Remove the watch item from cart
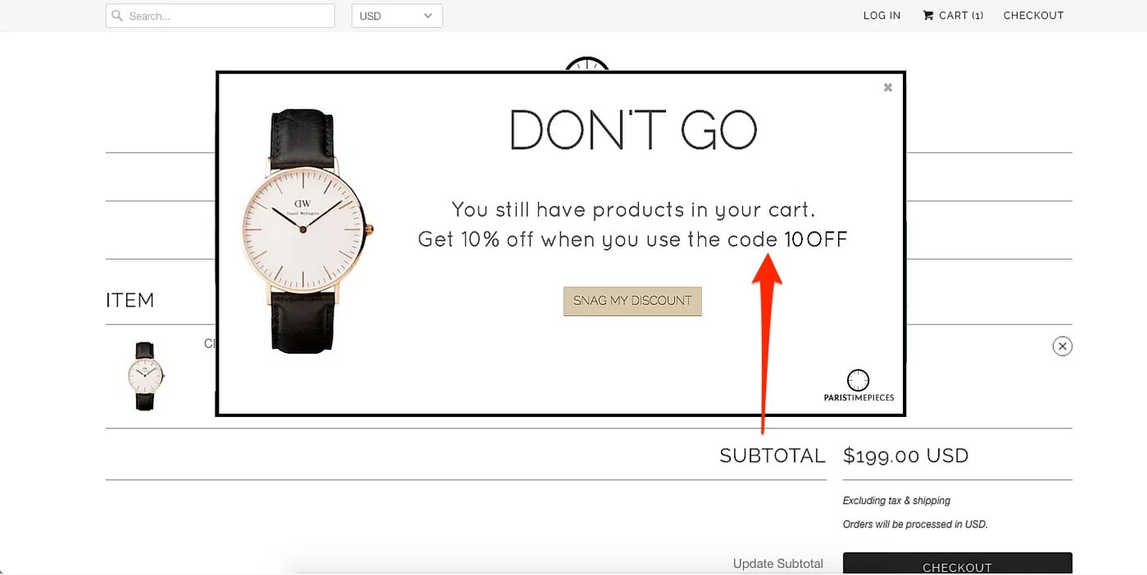This screenshot has height=575, width=1147. (x=1063, y=346)
